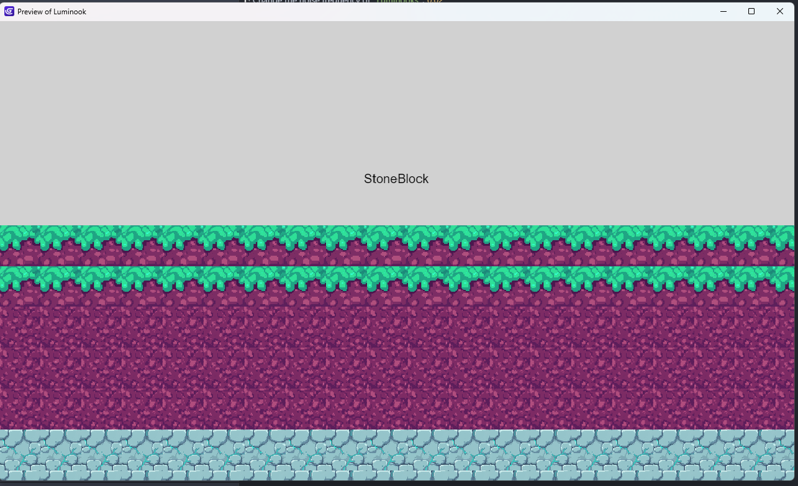Click the GDevelop icon in the title bar
The image size is (798, 486).
pyautogui.click(x=9, y=11)
